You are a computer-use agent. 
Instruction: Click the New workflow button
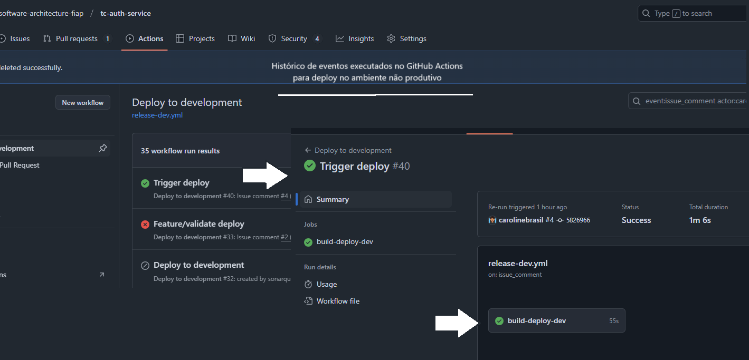83,102
